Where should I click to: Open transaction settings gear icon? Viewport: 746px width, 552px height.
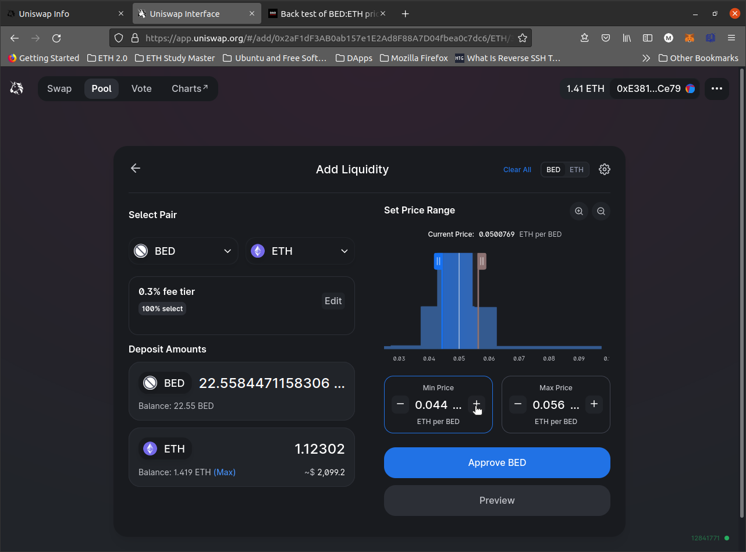click(x=605, y=169)
